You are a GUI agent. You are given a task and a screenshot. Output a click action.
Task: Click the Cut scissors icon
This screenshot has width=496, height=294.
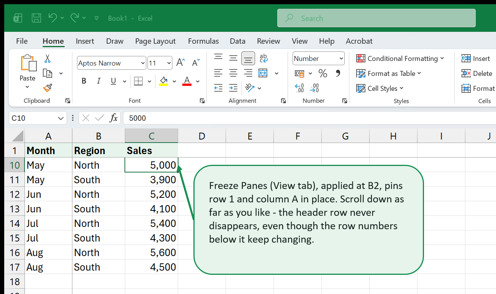[47, 59]
